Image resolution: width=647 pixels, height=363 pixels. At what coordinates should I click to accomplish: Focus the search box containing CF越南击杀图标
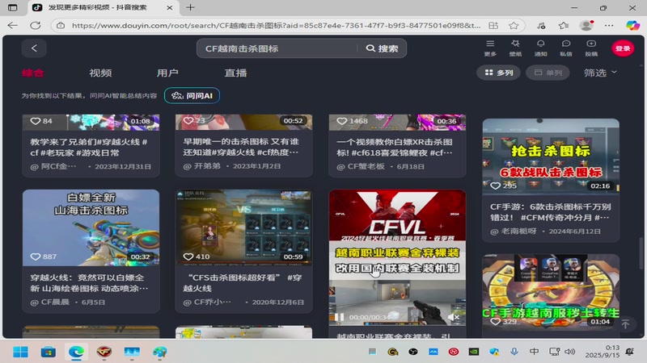coord(277,48)
